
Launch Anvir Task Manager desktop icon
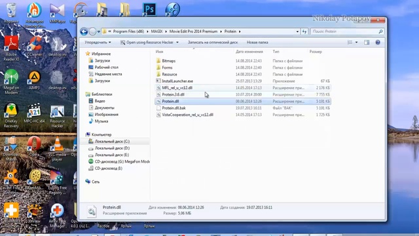click(x=57, y=216)
